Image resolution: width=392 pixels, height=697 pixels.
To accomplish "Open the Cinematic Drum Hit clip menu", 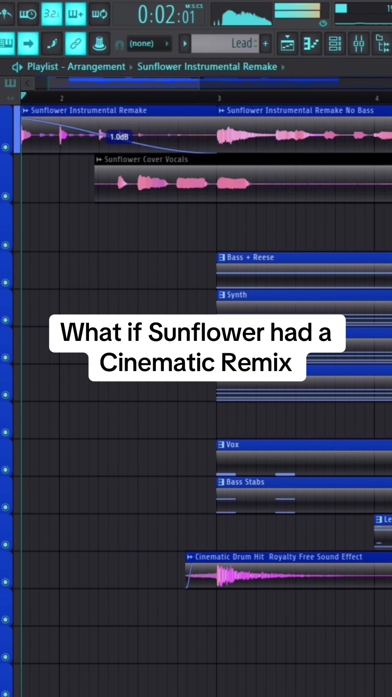I will tap(190, 557).
